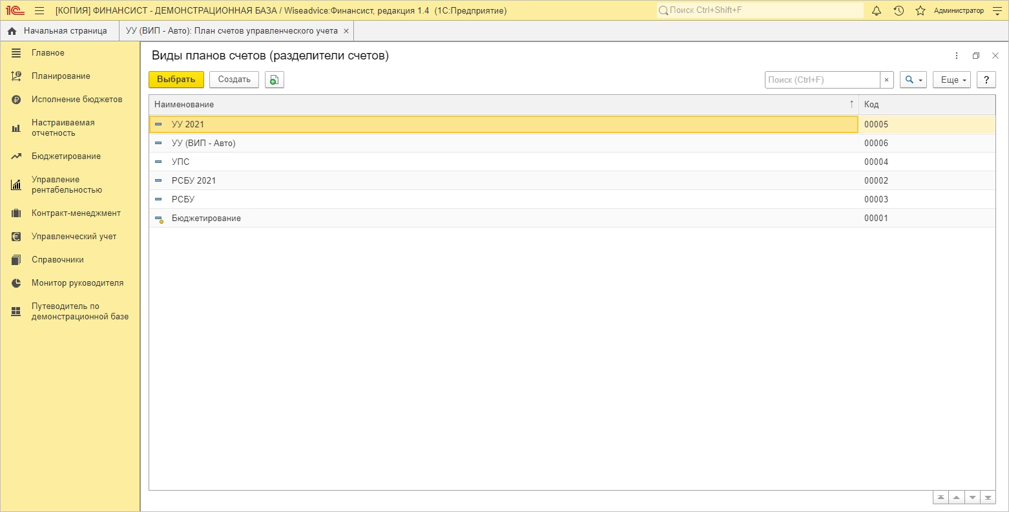Open the Планирование section

pyautogui.click(x=61, y=76)
